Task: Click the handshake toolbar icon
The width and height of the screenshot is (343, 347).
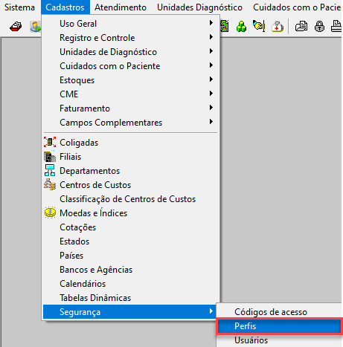Action: click(259, 26)
